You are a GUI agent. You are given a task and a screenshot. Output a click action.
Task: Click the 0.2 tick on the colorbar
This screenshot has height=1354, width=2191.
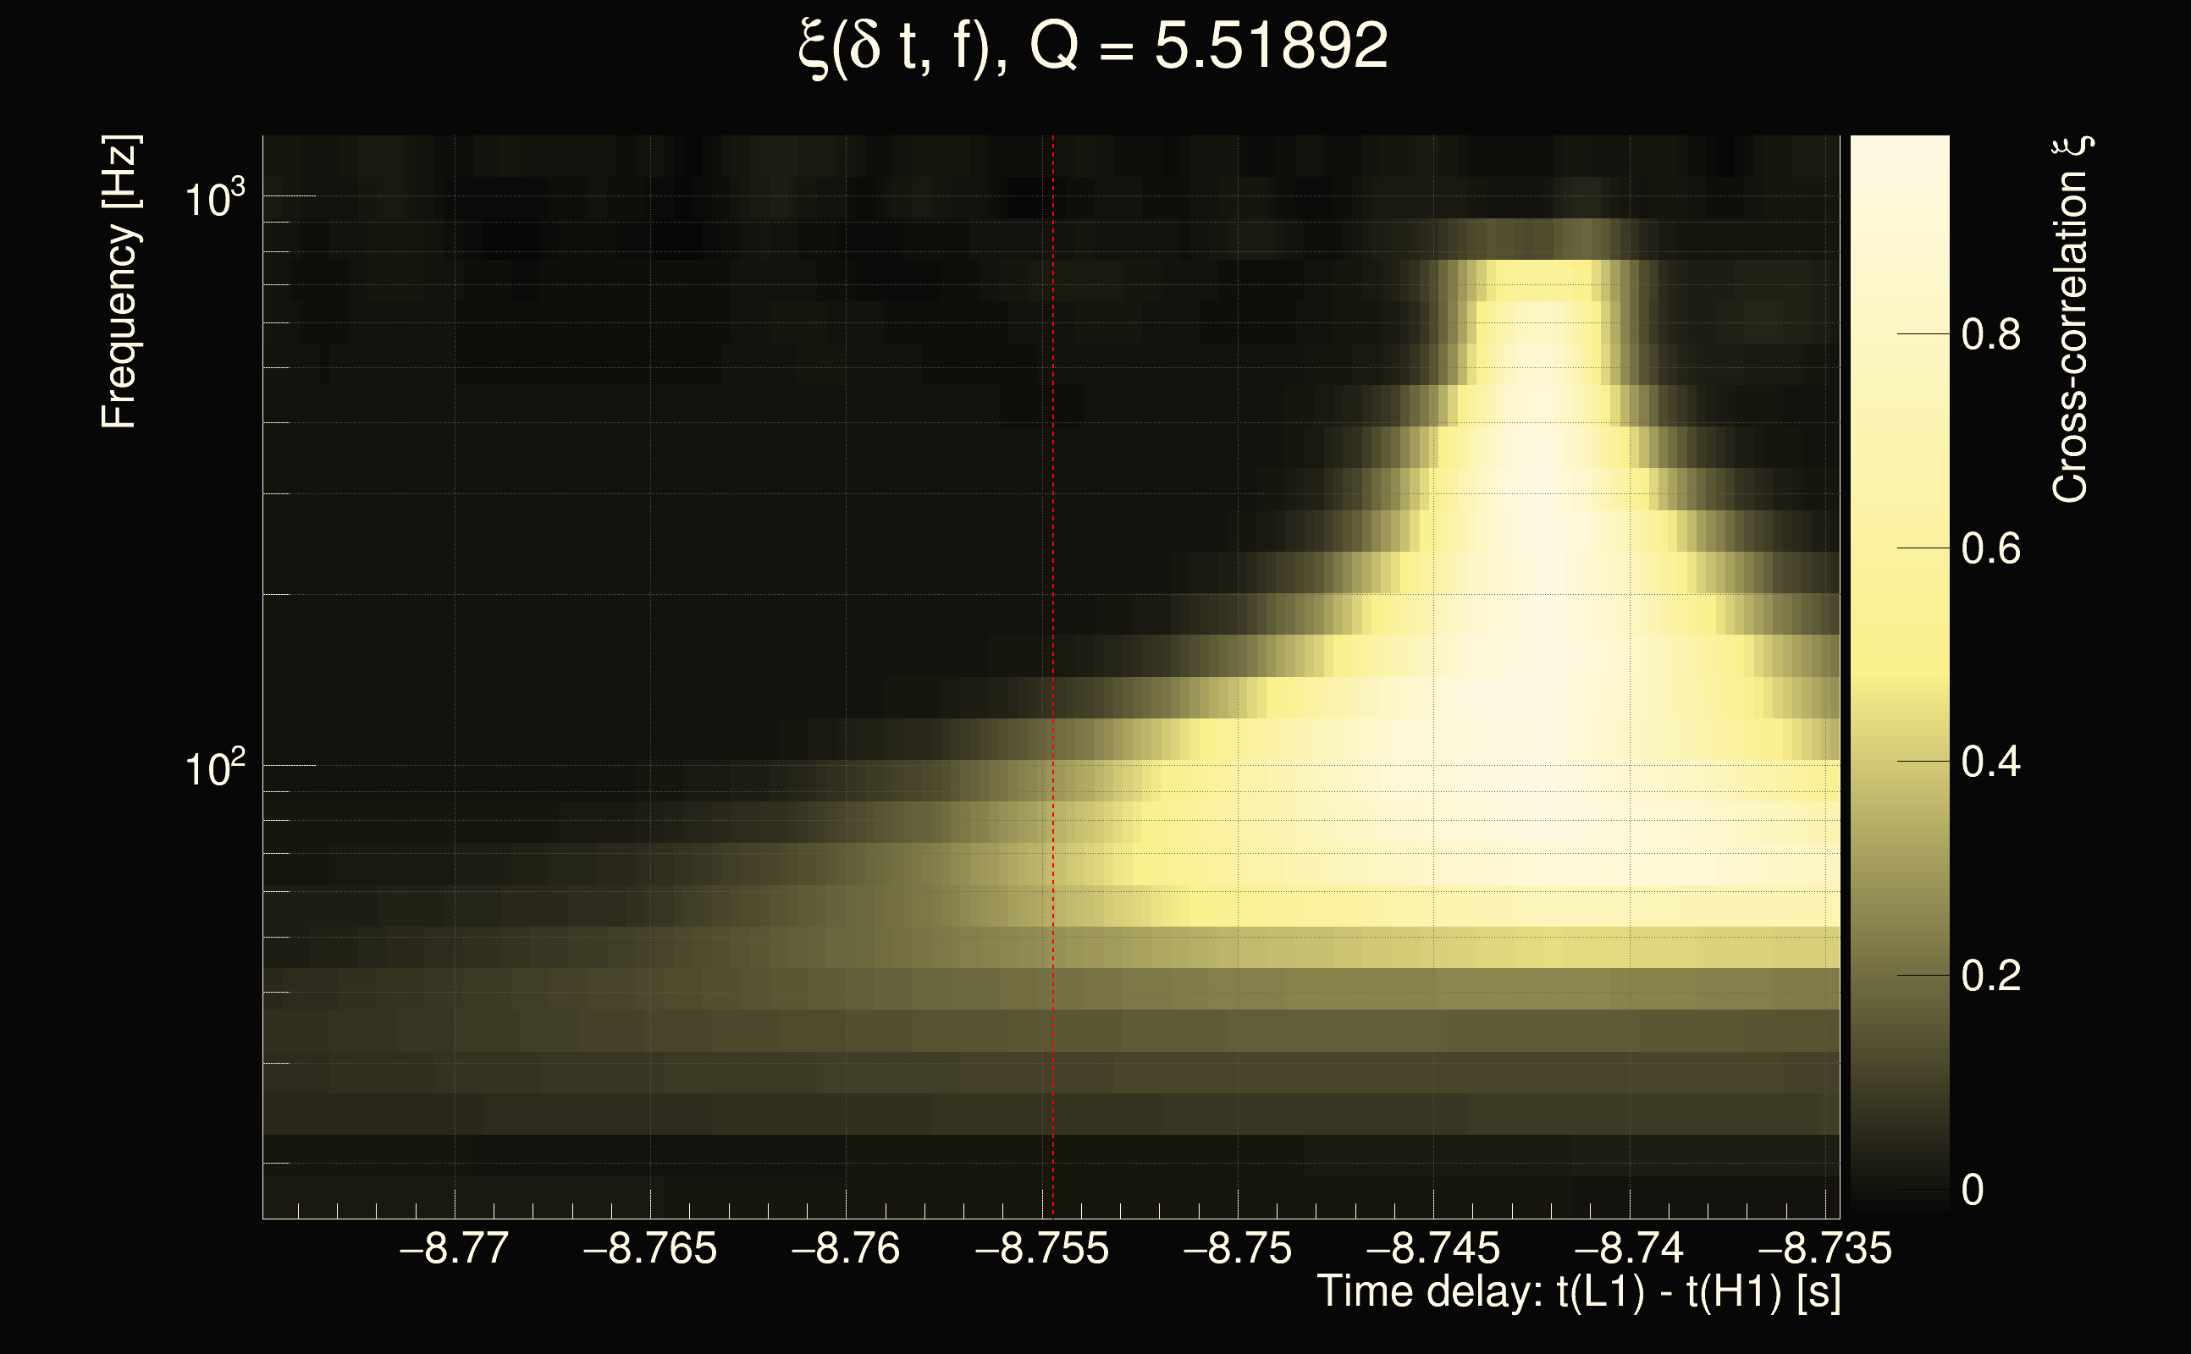1990,976
